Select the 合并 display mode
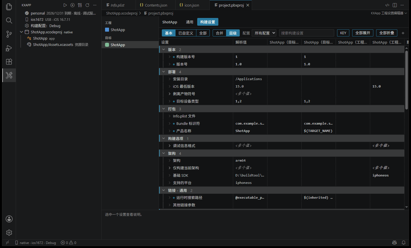Image resolution: width=411 pixels, height=248 pixels. [219, 33]
